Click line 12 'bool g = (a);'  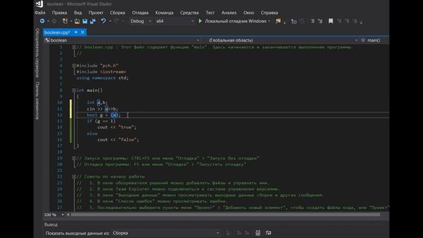point(104,115)
